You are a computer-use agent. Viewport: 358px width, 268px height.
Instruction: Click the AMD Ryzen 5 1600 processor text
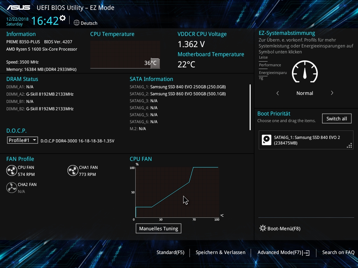pyautogui.click(x=42, y=49)
